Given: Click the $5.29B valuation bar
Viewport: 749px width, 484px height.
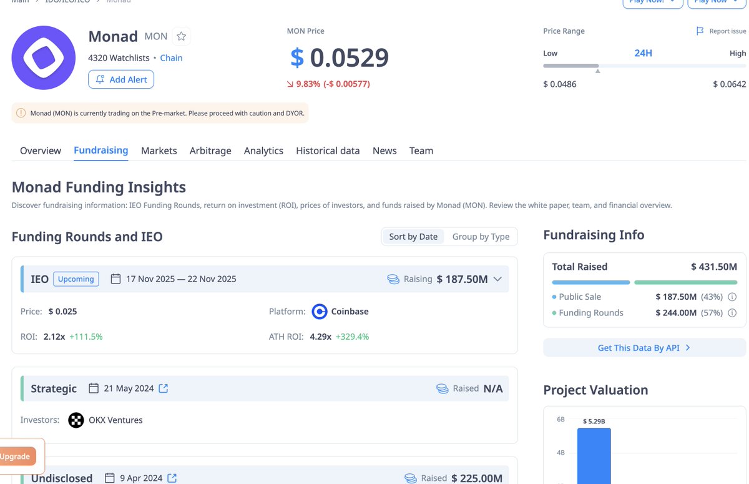Looking at the screenshot, I should [594, 455].
